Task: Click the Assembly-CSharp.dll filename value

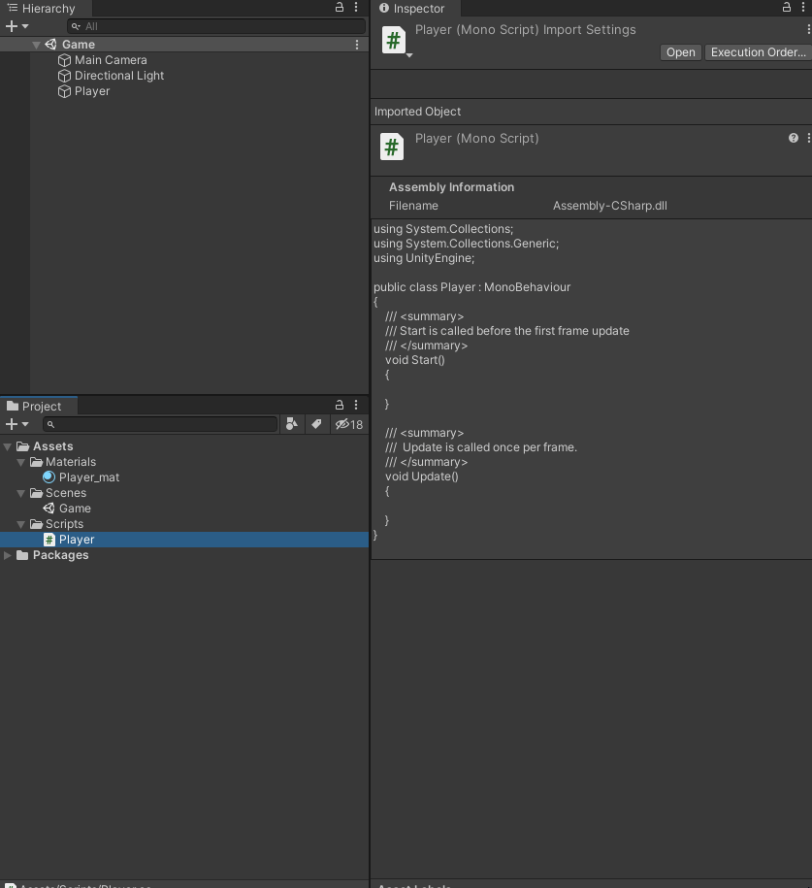Action: pyautogui.click(x=610, y=206)
